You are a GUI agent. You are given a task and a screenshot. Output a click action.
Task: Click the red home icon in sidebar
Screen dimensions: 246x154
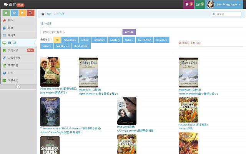4,20
